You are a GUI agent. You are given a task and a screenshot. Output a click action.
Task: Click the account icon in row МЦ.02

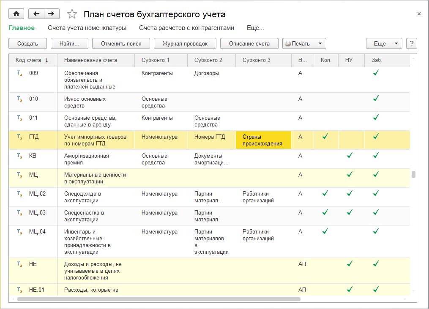point(19,194)
